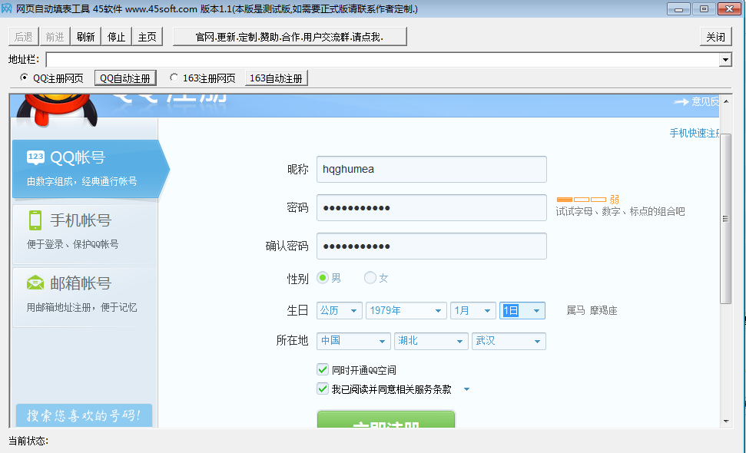Click the green envelope icon for 邮箱帐号
Screen dimensions: 746x453
coord(35,283)
